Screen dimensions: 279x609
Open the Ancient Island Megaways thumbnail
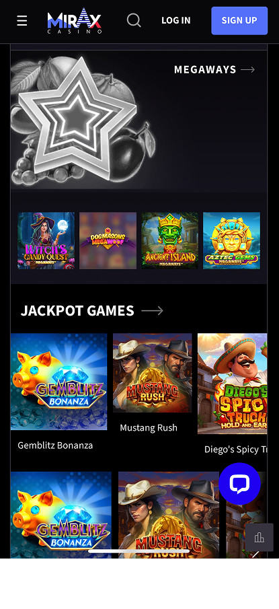point(169,240)
